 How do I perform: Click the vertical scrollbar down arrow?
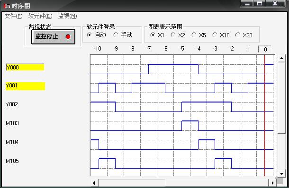[x=281, y=173]
